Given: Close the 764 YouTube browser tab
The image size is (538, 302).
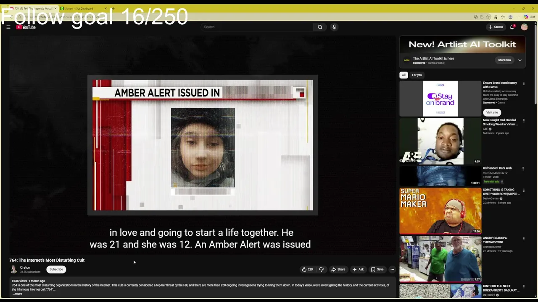Looking at the screenshot, I should click(x=55, y=8).
